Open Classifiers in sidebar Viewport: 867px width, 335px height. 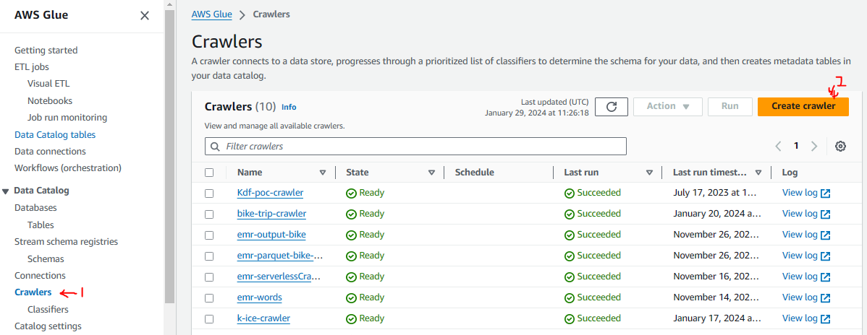coord(48,310)
